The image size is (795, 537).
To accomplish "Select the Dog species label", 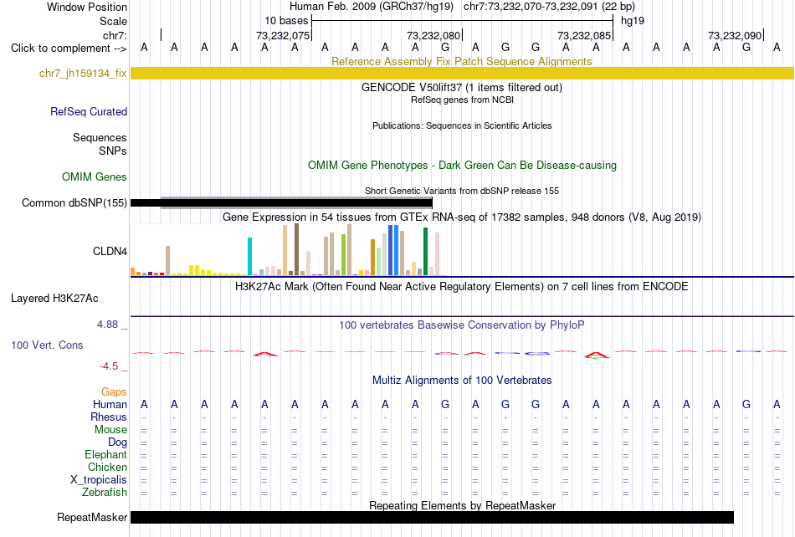I will tap(117, 442).
